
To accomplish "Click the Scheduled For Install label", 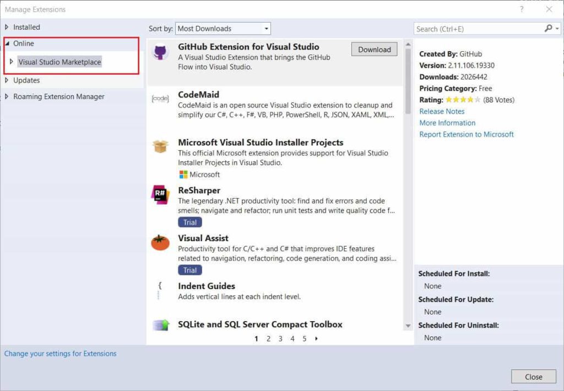I will (454, 274).
